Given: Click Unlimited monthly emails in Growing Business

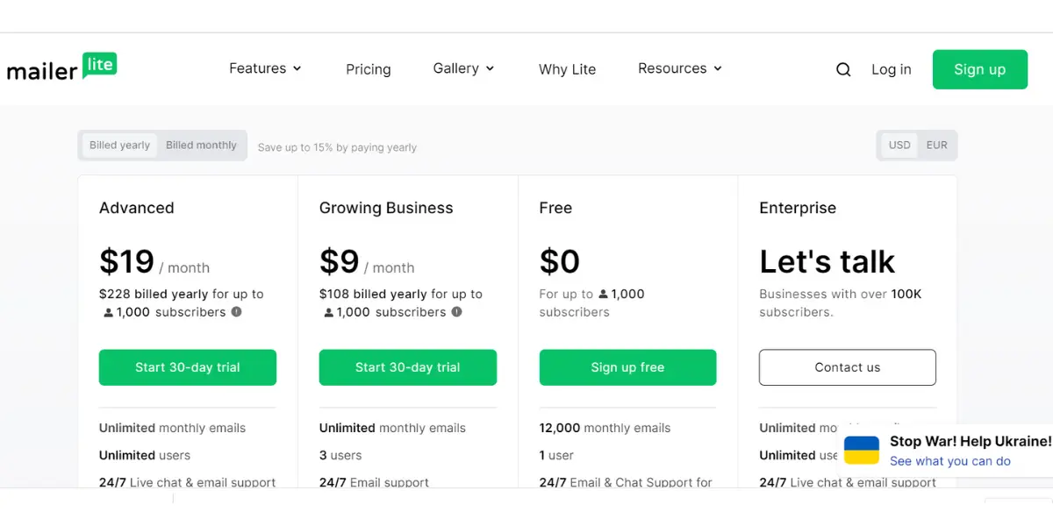Looking at the screenshot, I should pyautogui.click(x=392, y=428).
